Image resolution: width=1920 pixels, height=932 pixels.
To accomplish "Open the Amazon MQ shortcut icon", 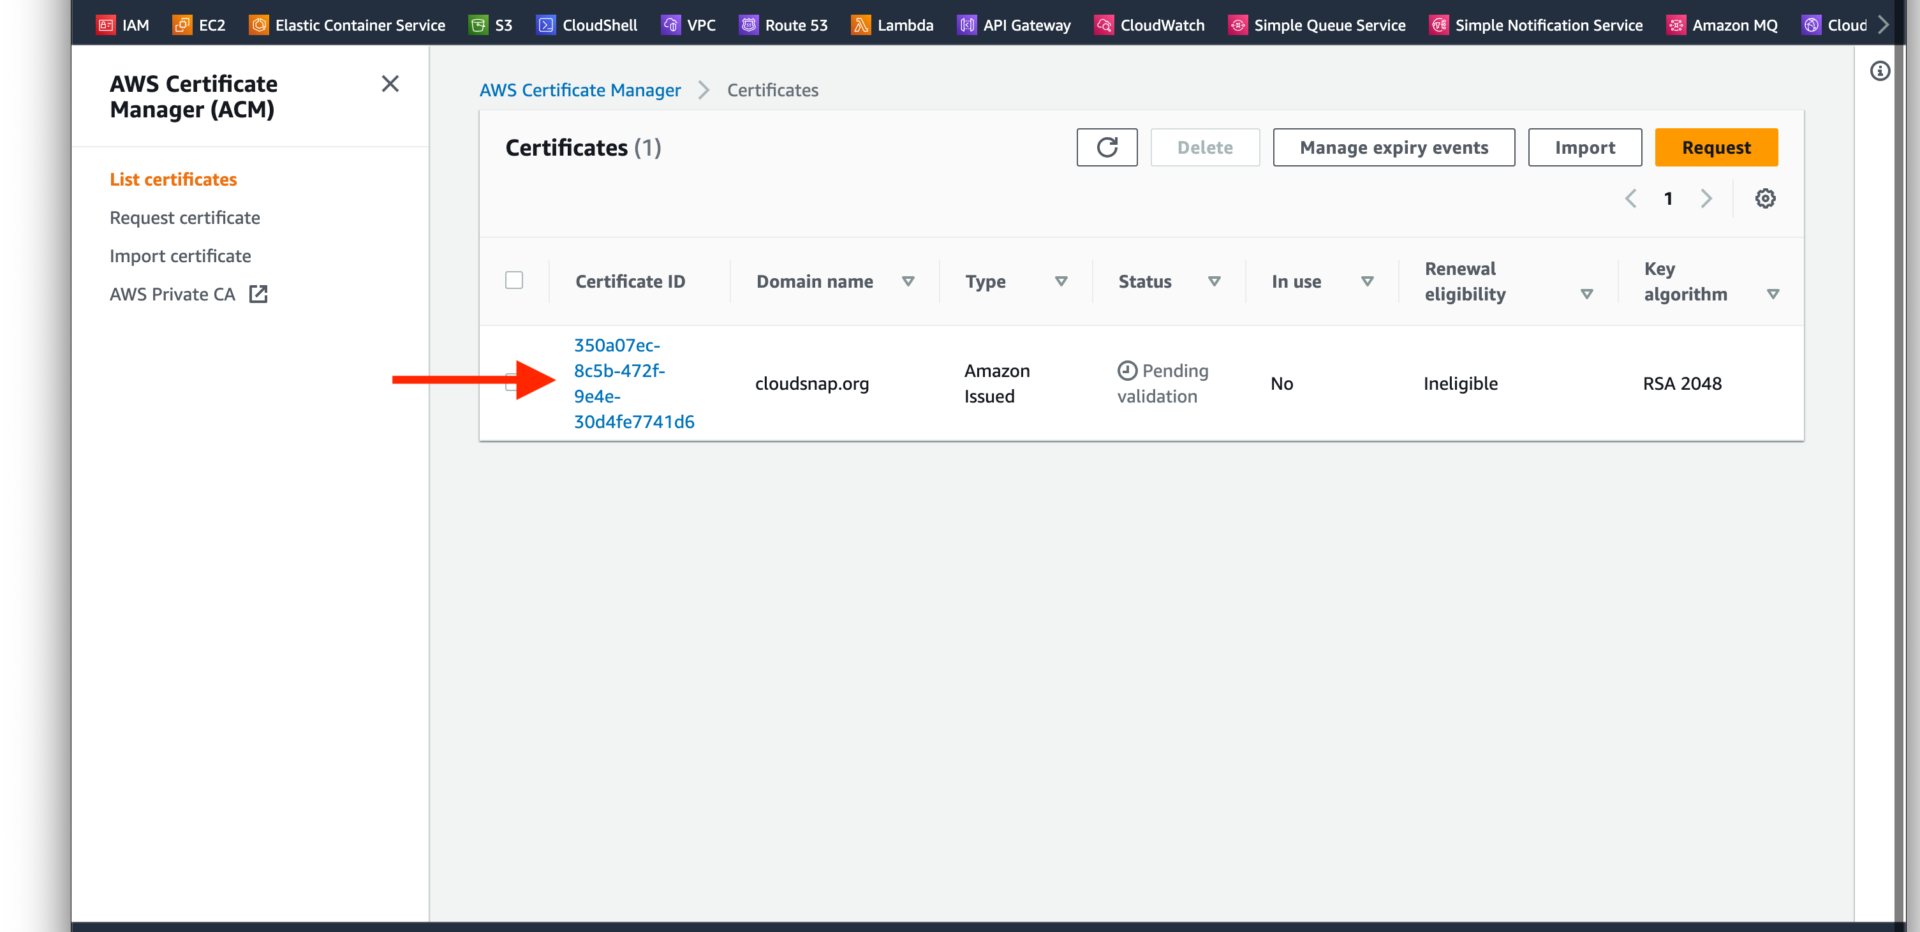I will (1676, 25).
